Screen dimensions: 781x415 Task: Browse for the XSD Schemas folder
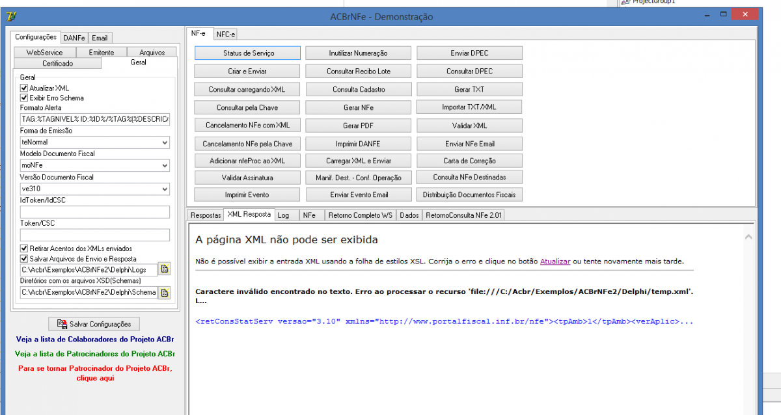pyautogui.click(x=165, y=293)
